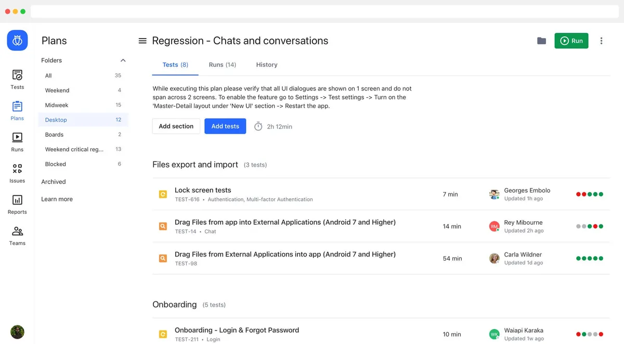Viewport: 624px width, 344px height.
Task: Open the Archived plans link
Action: (54, 182)
